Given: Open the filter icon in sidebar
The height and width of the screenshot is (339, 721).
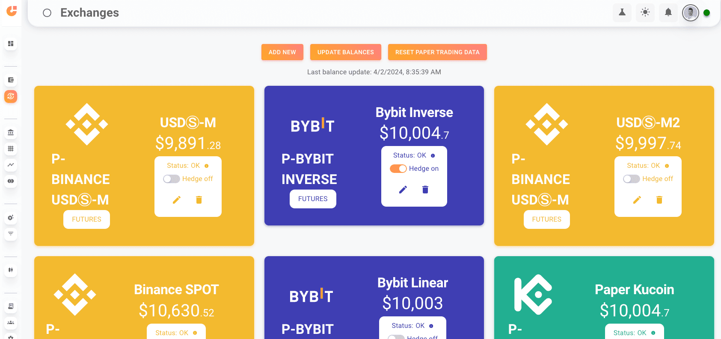Looking at the screenshot, I should coord(11,234).
